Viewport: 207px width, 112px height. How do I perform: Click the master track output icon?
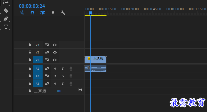(80, 90)
